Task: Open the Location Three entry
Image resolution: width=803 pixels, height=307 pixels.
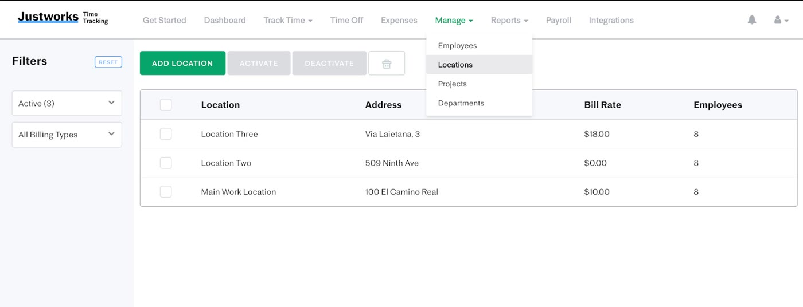Action: [229, 134]
